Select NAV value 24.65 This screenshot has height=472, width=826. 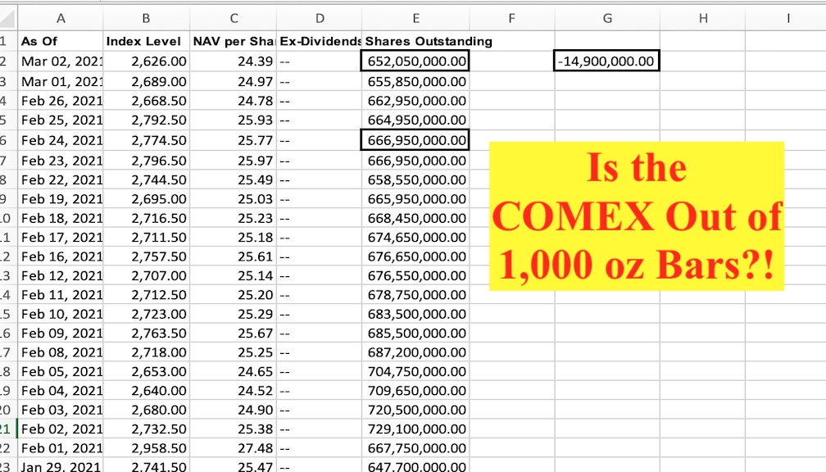(234, 372)
